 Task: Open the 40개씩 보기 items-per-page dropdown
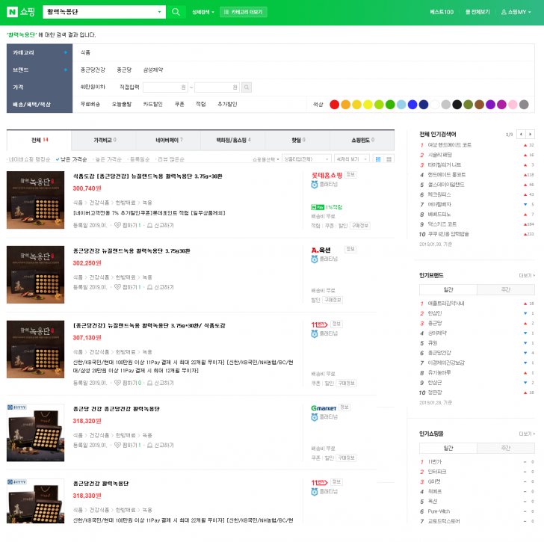tap(352, 159)
